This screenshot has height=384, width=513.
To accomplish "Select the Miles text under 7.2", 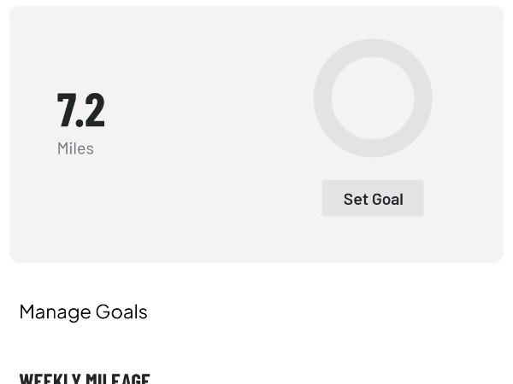I will (x=75, y=148).
